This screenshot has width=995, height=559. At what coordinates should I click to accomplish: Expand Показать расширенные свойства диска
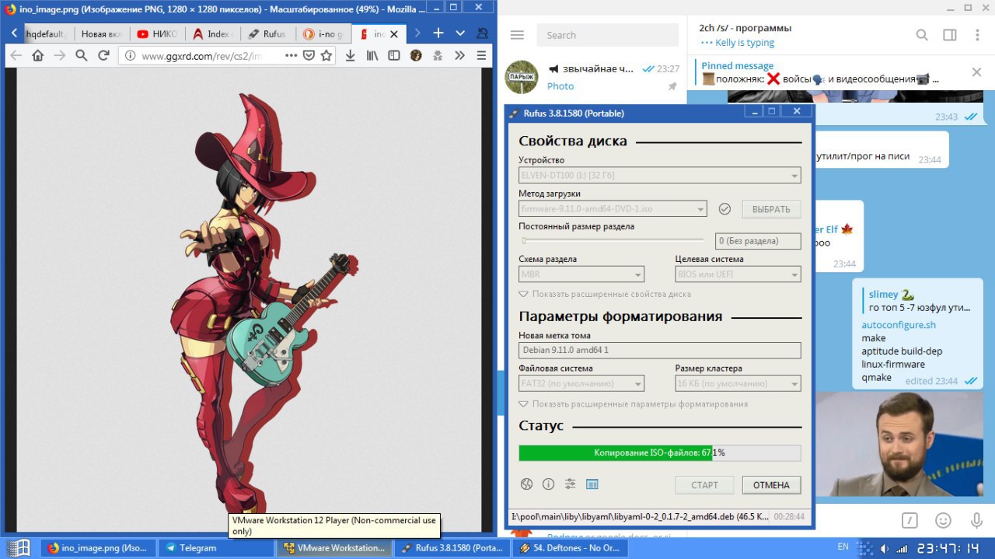coord(605,295)
